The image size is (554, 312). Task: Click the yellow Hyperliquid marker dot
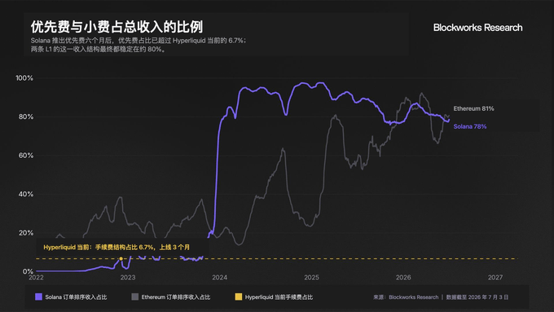pos(121,259)
